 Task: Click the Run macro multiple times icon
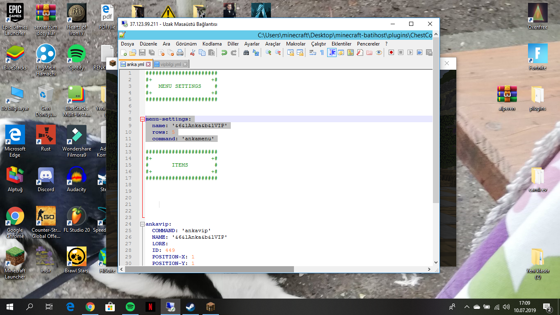tap(419, 52)
